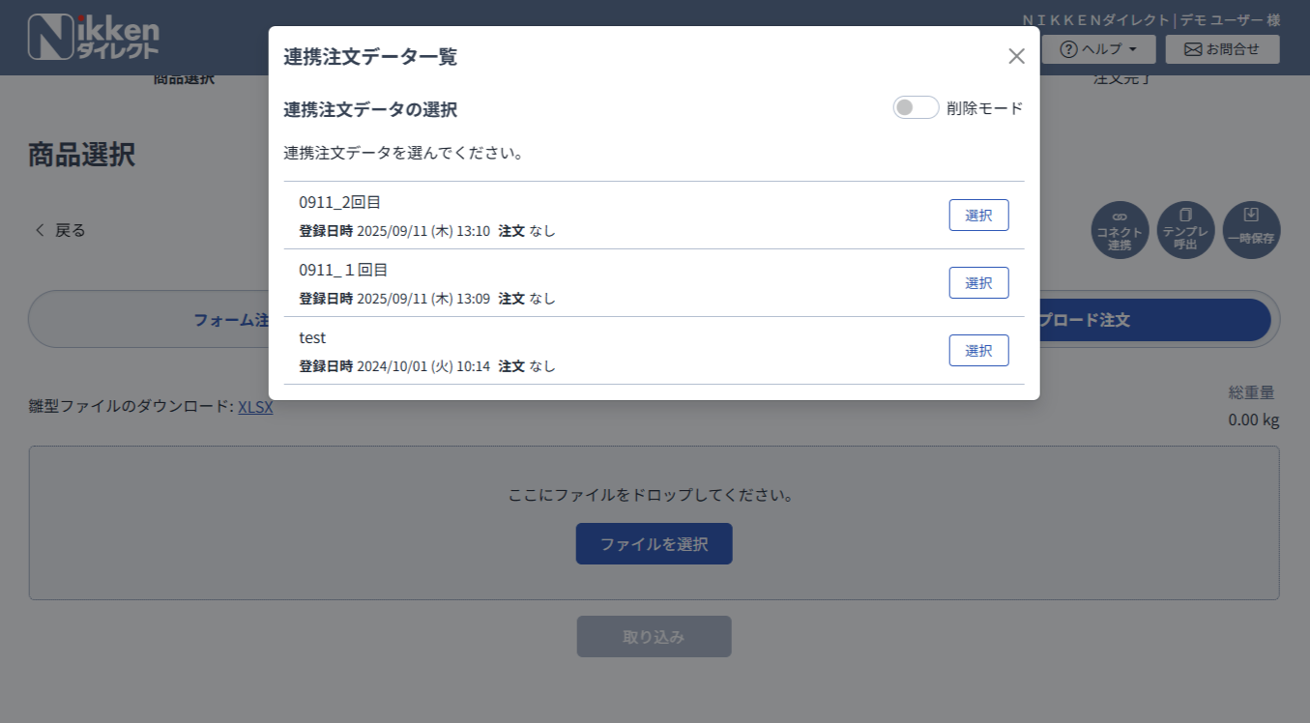Open the テンプレ呼出 icon button
The image size is (1310, 723).
click(1185, 230)
